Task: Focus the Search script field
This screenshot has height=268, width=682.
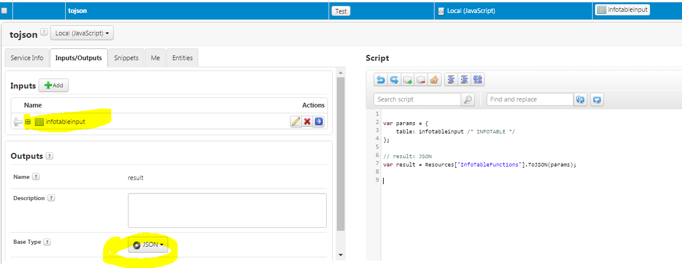Action: tap(417, 99)
